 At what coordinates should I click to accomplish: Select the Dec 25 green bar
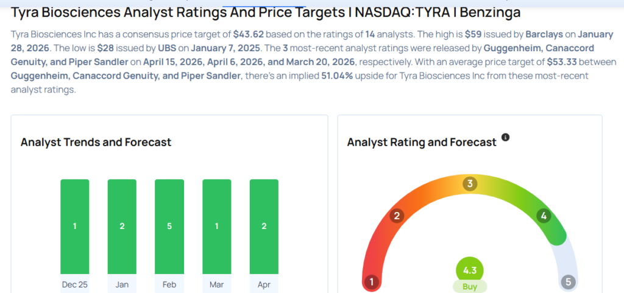[x=75, y=226]
